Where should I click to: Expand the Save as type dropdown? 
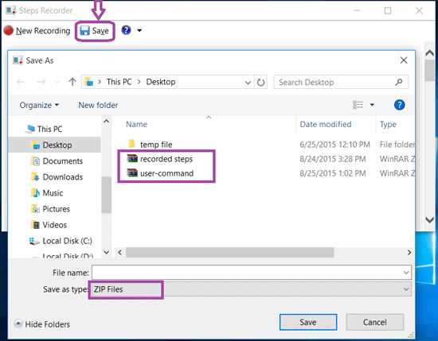pos(252,289)
